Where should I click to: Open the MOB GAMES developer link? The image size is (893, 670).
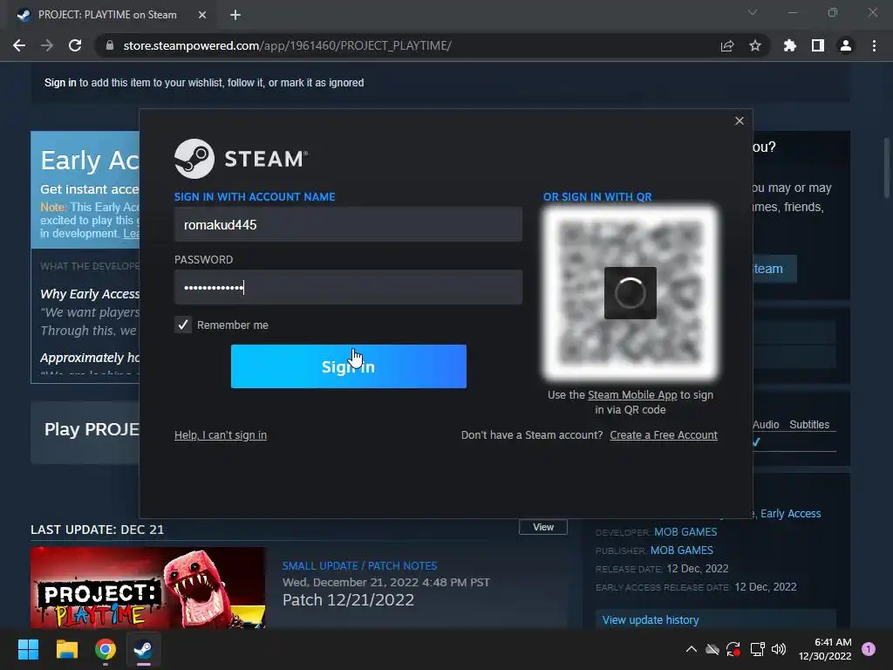(685, 531)
